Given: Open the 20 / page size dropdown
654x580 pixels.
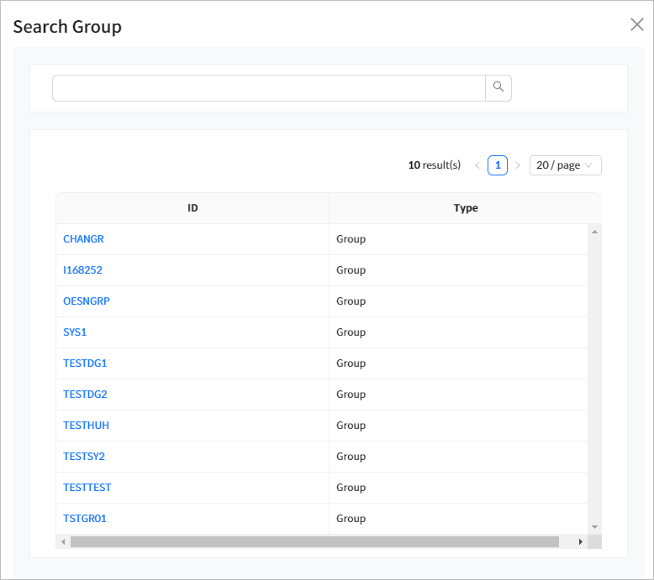Looking at the screenshot, I should tap(565, 165).
